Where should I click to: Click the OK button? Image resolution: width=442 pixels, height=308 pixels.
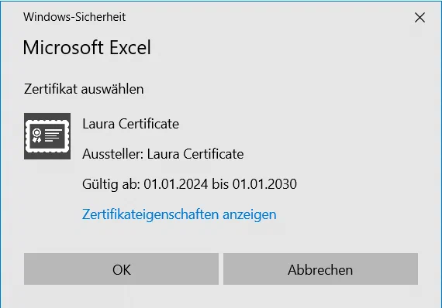click(x=121, y=269)
